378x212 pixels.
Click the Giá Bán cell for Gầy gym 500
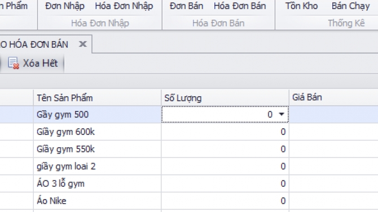coord(333,114)
